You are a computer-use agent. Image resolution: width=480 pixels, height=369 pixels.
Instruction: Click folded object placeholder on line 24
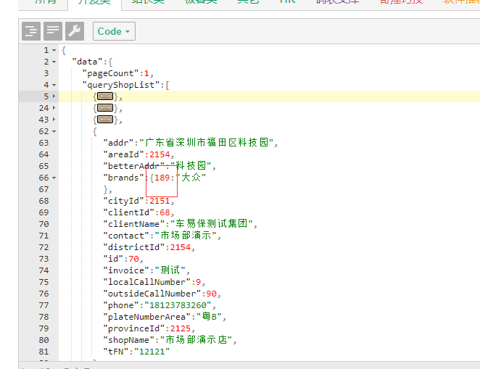(104, 108)
